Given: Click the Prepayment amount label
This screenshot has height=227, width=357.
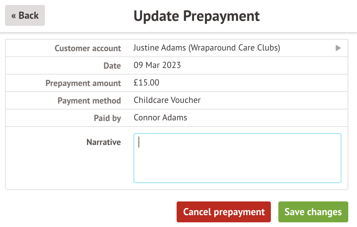Looking at the screenshot, I should point(83,83).
